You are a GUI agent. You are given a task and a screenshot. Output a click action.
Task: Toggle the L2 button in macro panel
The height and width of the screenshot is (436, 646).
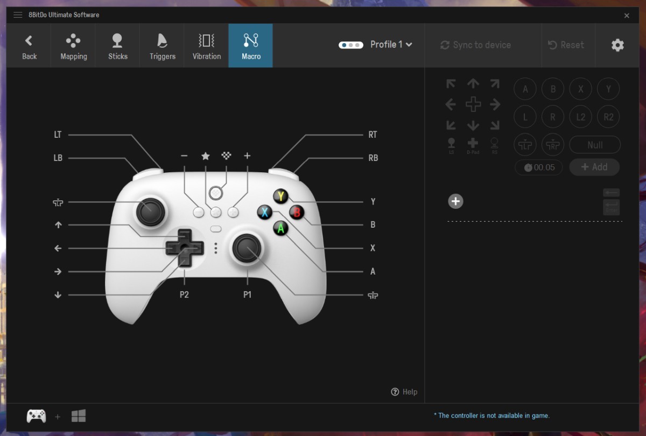click(x=580, y=117)
